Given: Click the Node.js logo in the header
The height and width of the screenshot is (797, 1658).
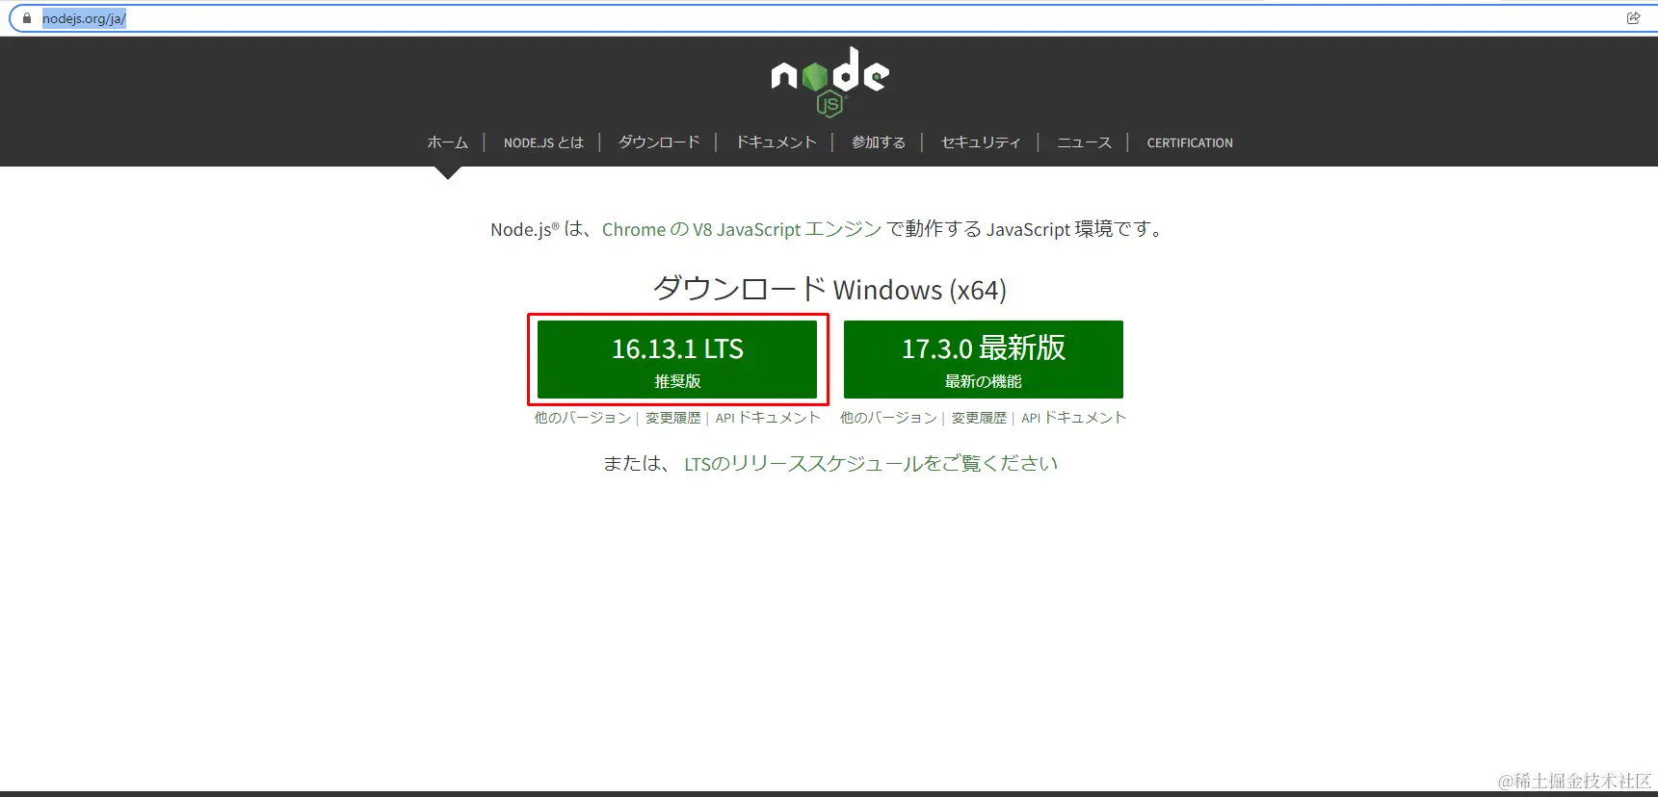Looking at the screenshot, I should point(829,82).
